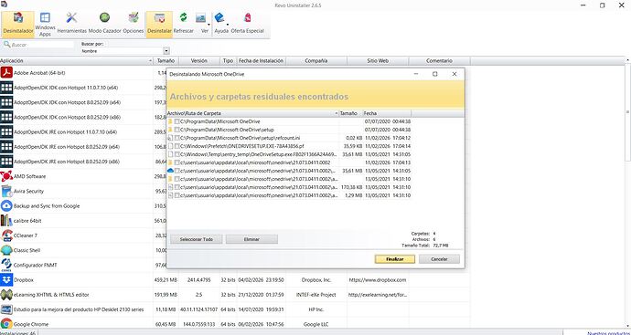Sort by Archivo/Ruta de Carpeta column arrow
The width and height of the screenshot is (631, 335).
337,114
